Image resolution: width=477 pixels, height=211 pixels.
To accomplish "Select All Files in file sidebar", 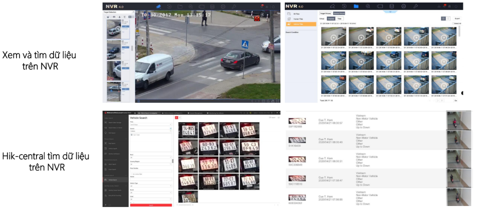I will tap(300, 14).
